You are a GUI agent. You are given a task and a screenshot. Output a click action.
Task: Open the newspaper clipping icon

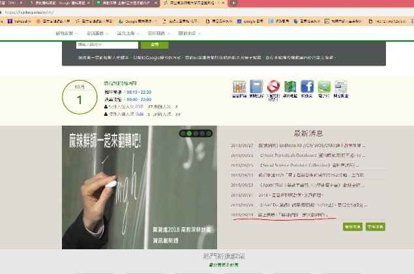pos(340,87)
